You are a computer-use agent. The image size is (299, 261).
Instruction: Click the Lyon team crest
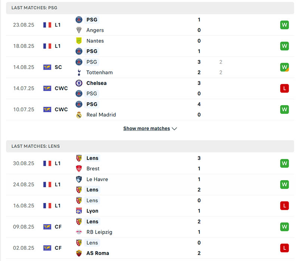click(79, 211)
